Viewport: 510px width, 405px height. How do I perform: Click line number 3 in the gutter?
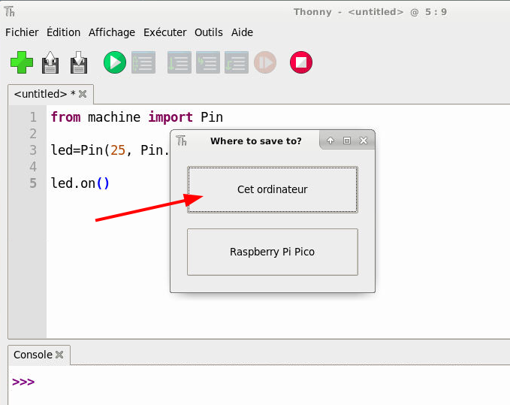pos(33,150)
